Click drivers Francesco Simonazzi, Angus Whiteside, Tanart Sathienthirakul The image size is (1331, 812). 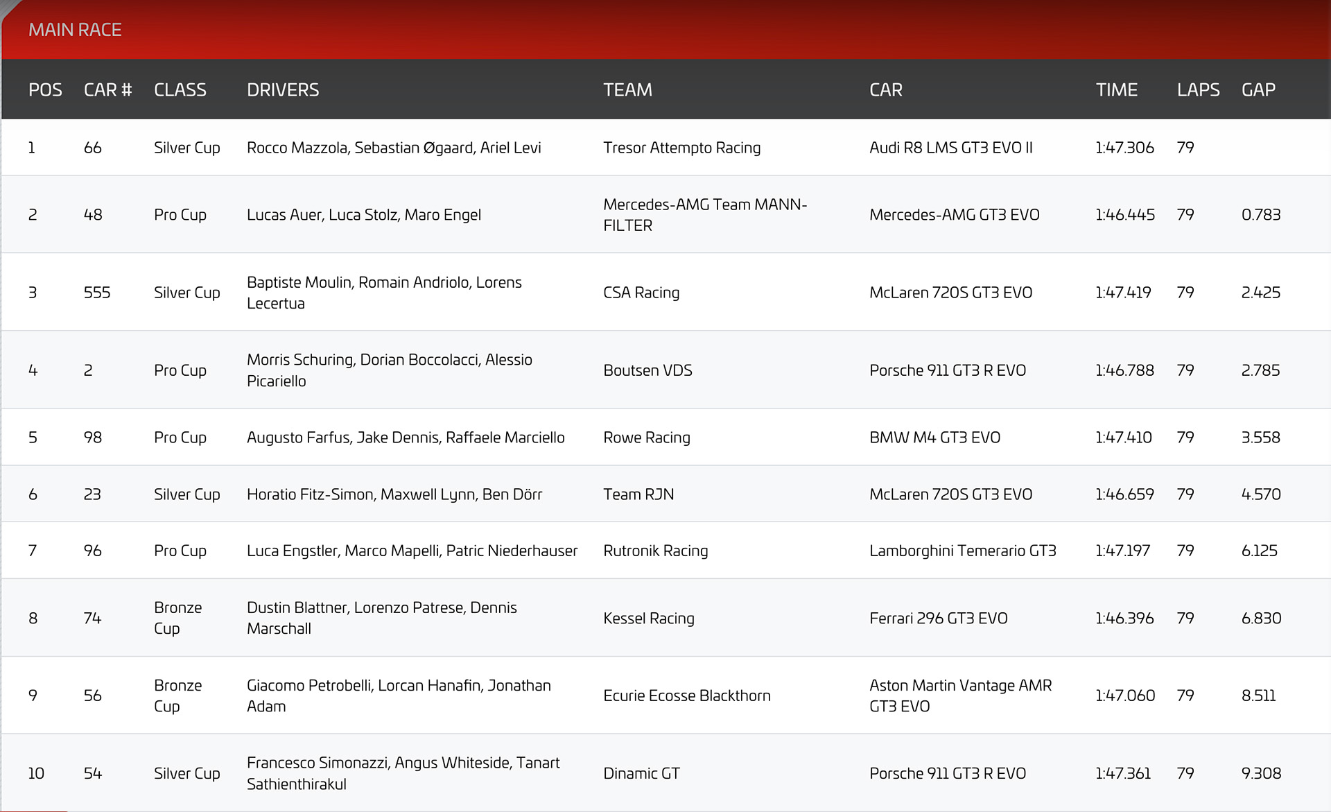pos(403,773)
